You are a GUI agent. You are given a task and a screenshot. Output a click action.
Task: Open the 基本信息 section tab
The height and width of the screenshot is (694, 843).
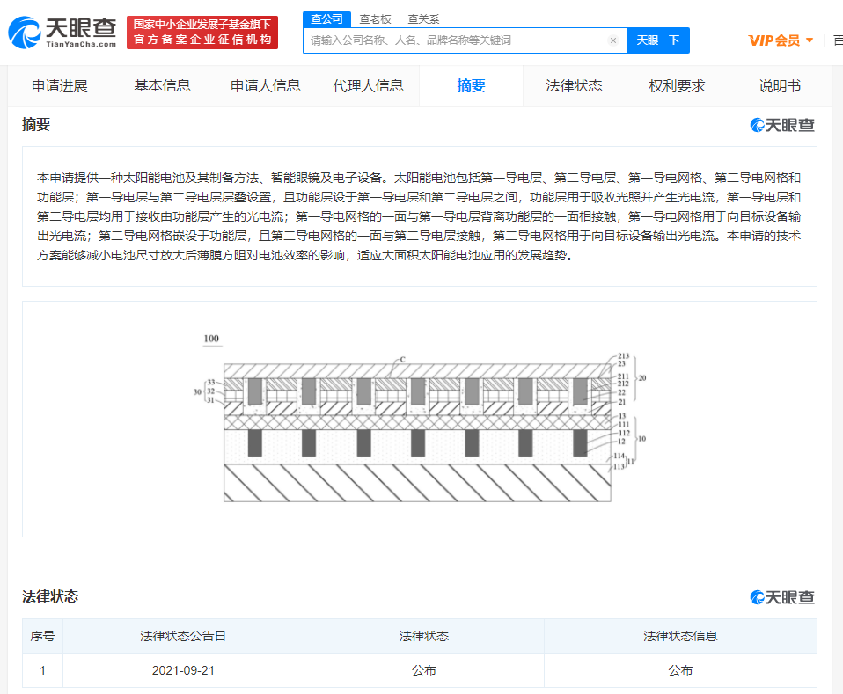click(x=162, y=86)
